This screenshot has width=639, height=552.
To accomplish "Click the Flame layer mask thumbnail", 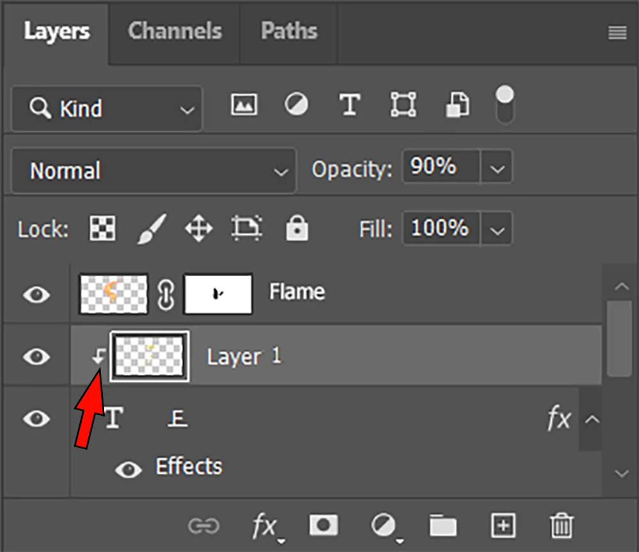I will click(218, 294).
